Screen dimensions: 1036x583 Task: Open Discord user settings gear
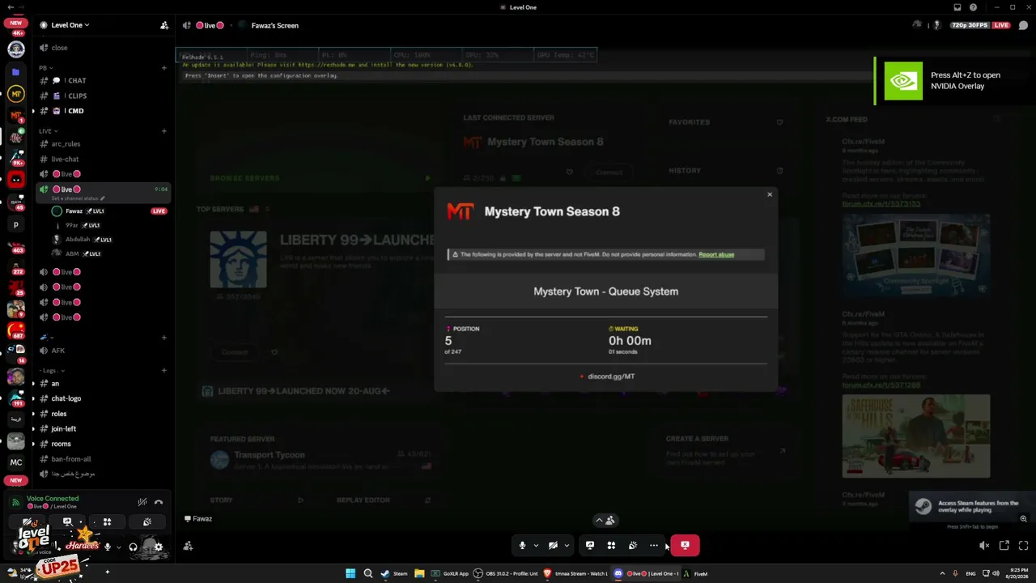[x=159, y=547]
